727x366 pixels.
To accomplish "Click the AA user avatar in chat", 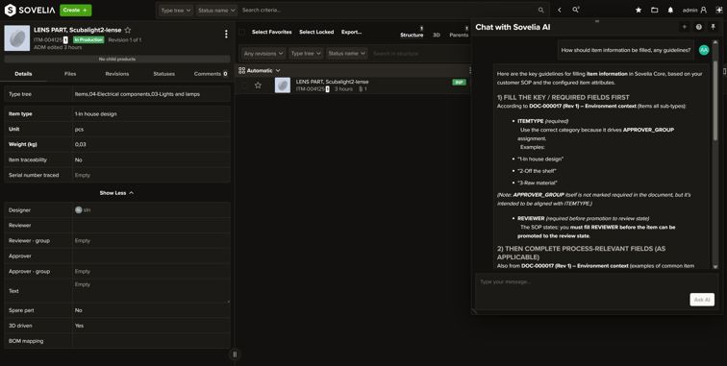I will (704, 50).
